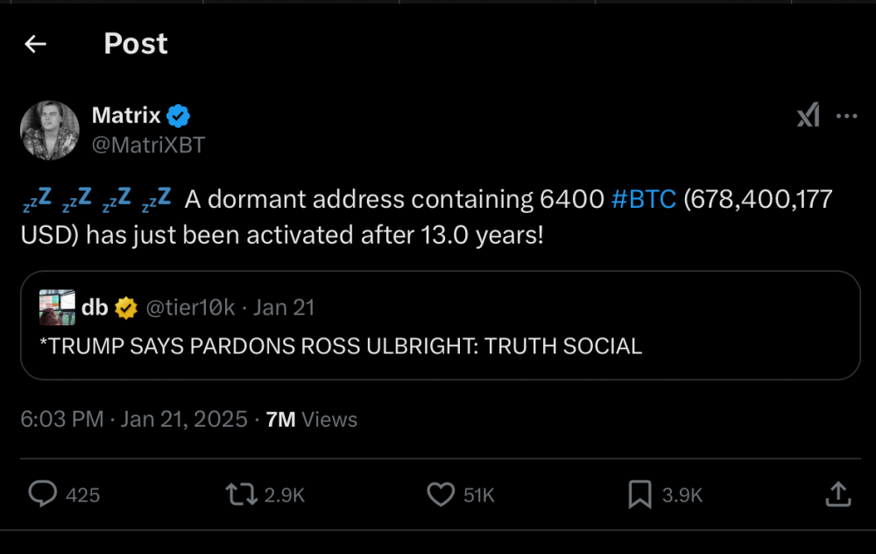876x554 pixels.
Task: Share the post via share icon
Action: [x=837, y=494]
